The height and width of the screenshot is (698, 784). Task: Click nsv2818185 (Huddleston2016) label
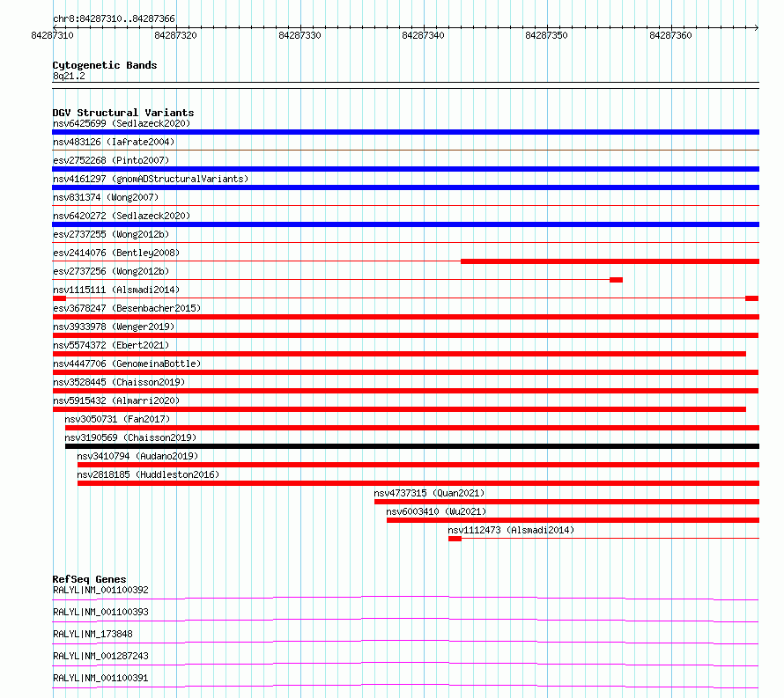148,474
